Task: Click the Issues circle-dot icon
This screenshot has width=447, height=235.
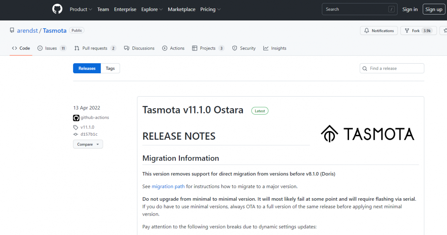Action: [x=40, y=48]
